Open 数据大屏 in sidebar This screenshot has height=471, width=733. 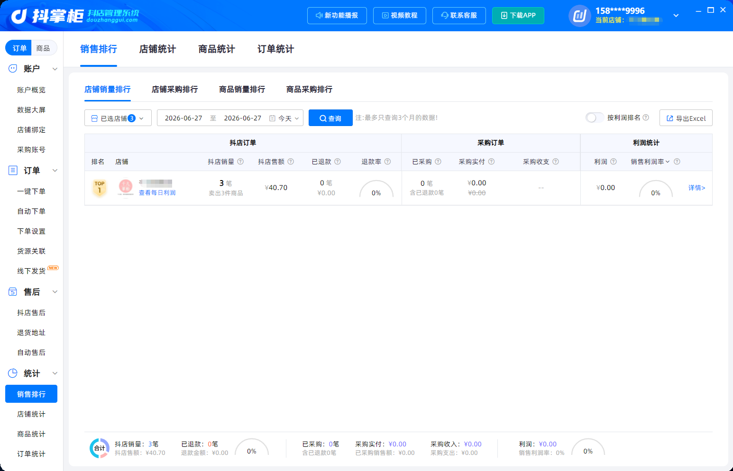point(31,110)
